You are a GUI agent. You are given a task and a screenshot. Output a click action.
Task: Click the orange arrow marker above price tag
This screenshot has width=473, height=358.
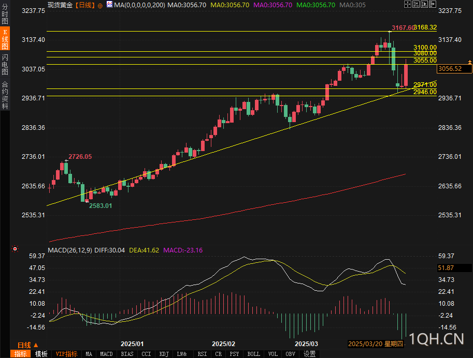[x=470, y=62]
